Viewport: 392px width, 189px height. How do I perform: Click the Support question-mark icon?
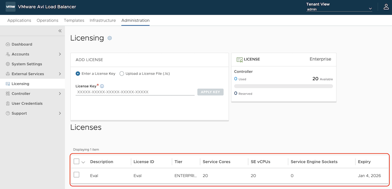[x=8, y=113]
